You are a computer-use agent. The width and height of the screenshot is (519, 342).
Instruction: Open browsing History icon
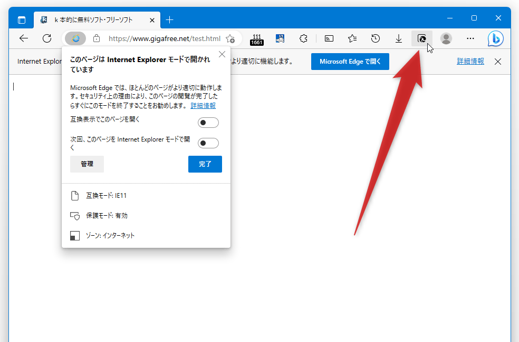coord(376,38)
